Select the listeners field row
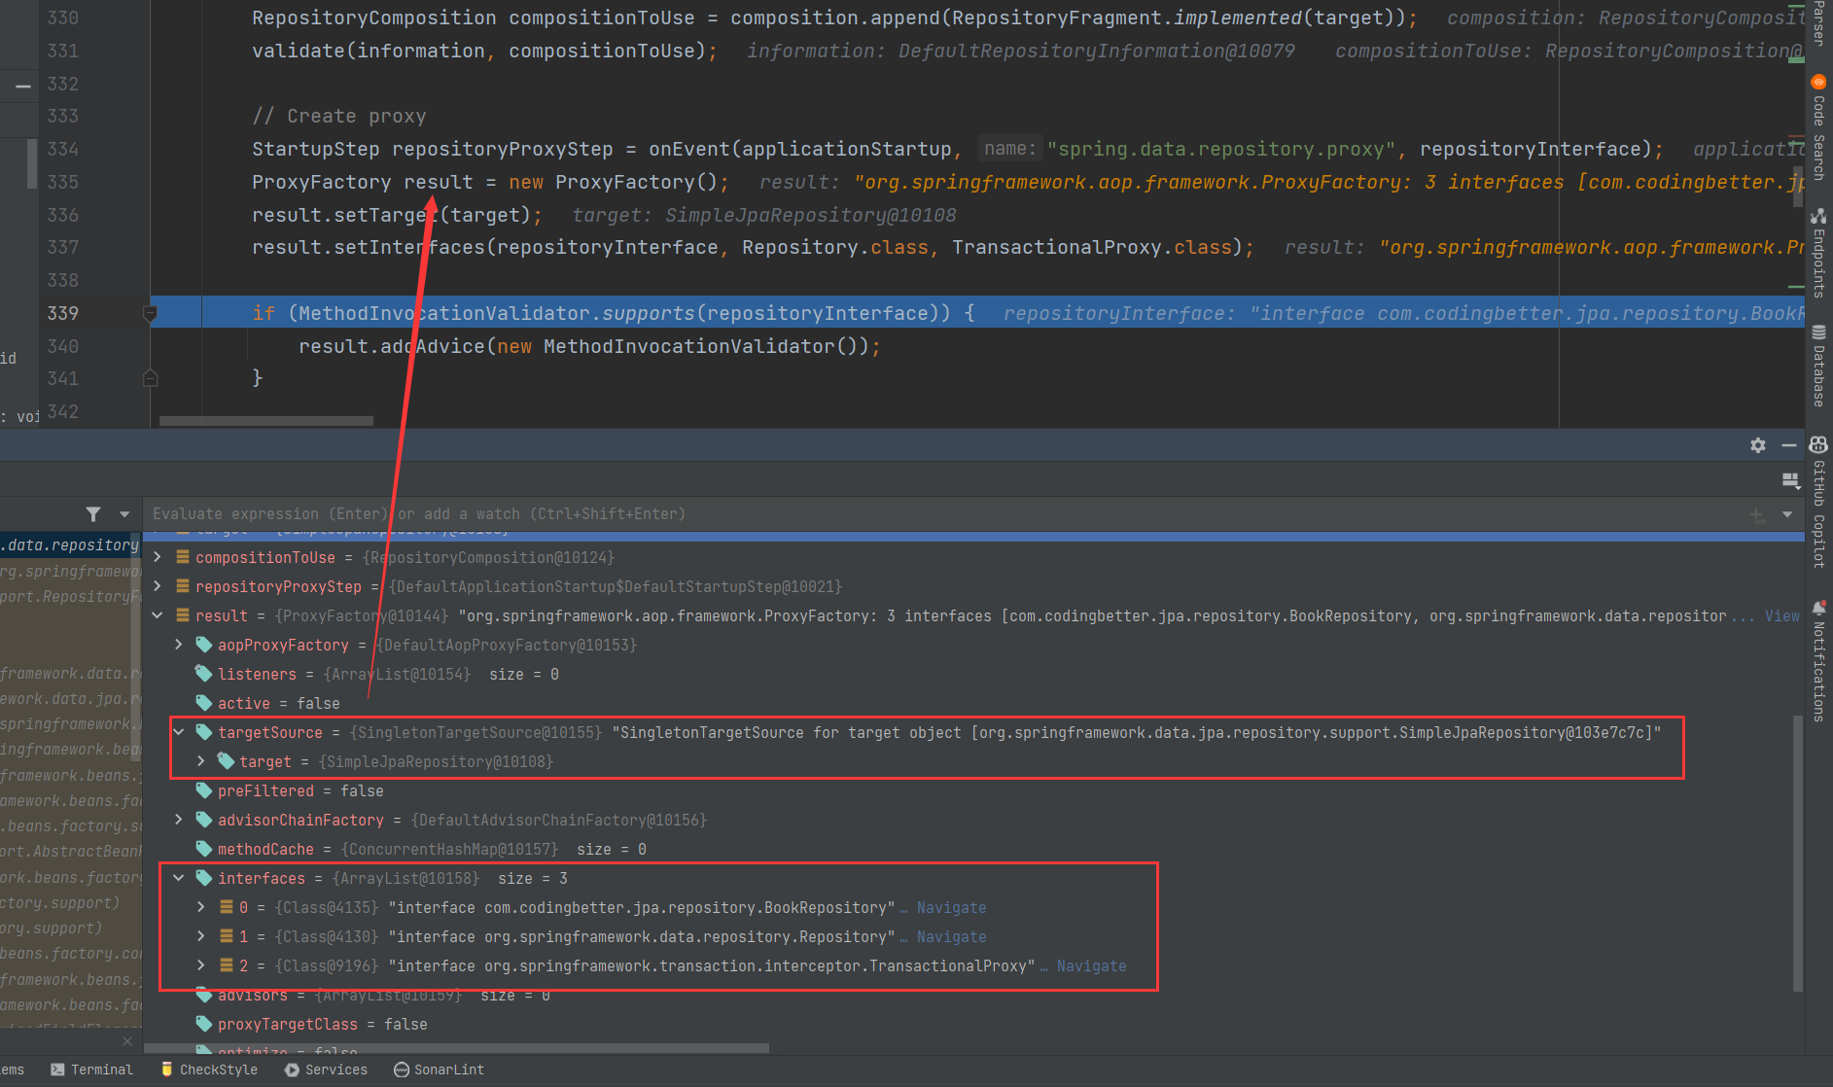 [972, 674]
